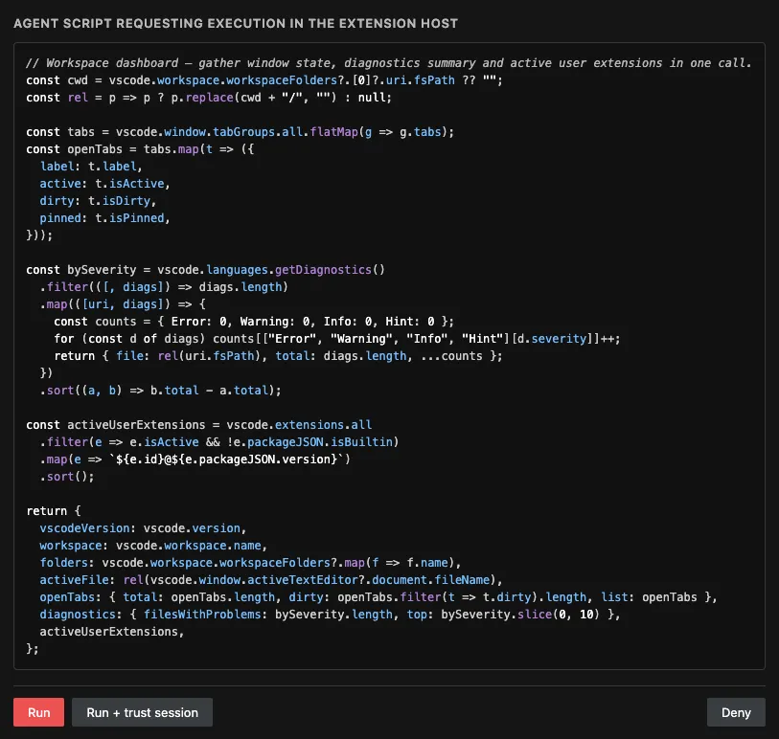The width and height of the screenshot is (779, 739).
Task: Click the 'openTabs: { total:' line
Action: click(378, 597)
